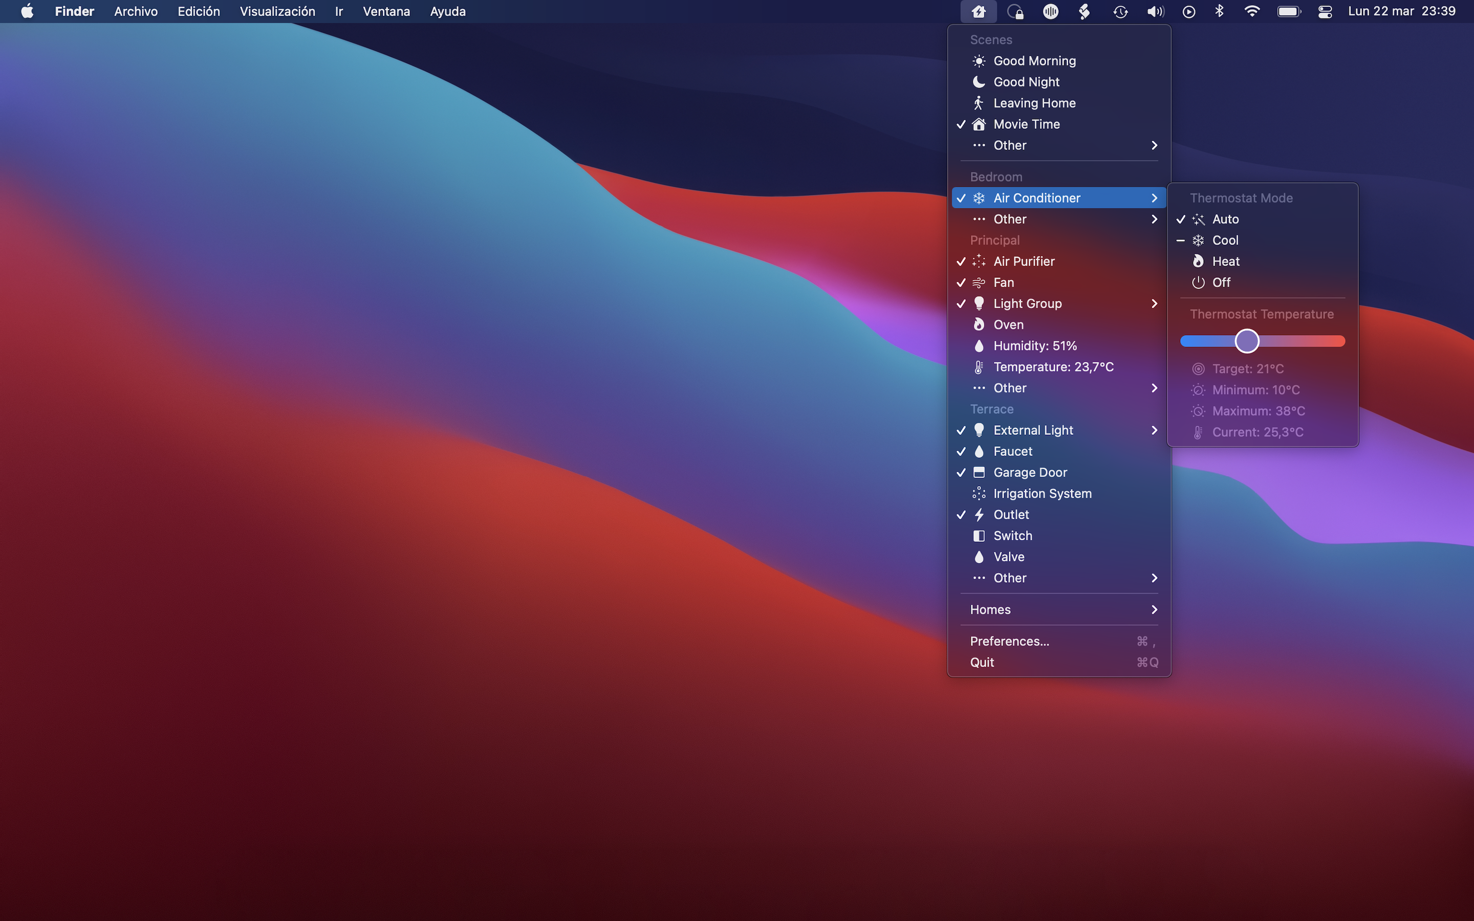Image resolution: width=1474 pixels, height=921 pixels.
Task: Toggle the Fan accessory off
Action: [1003, 282]
